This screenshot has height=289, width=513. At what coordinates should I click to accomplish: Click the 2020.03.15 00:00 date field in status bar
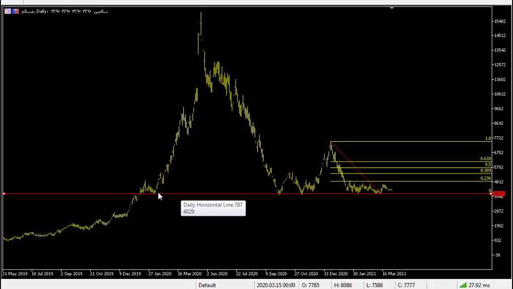tap(275, 285)
